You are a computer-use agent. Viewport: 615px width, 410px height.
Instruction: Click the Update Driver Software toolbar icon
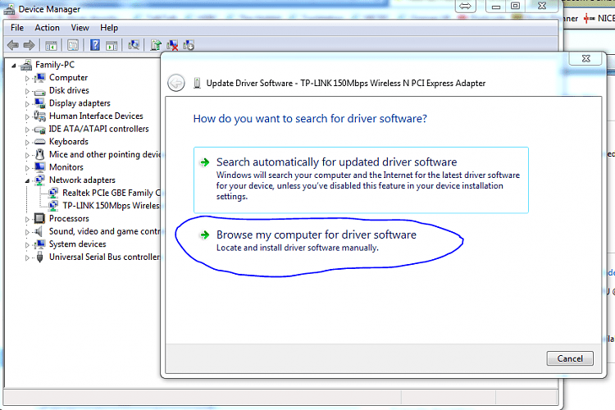click(156, 45)
